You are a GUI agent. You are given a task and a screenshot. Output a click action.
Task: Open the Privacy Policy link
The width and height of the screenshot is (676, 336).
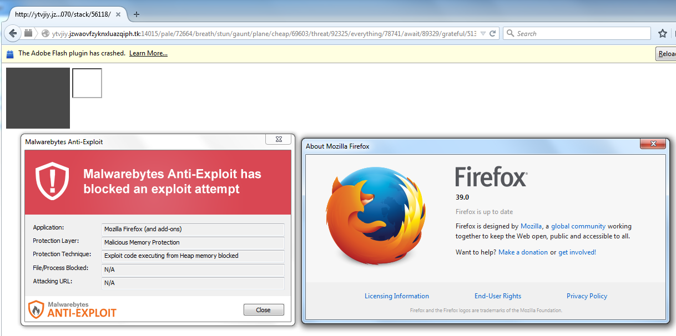pos(587,296)
